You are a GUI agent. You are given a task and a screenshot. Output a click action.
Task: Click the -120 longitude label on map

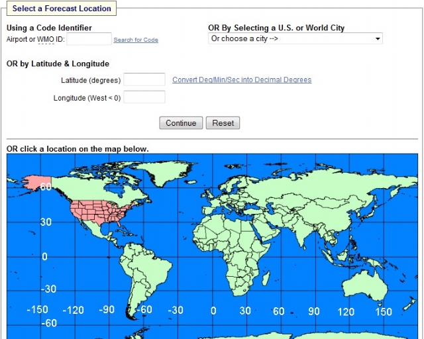coord(73,310)
